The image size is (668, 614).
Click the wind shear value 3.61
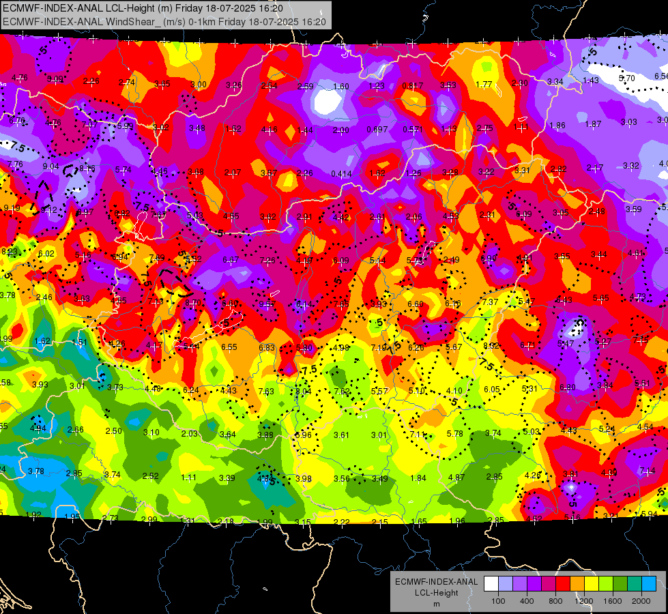[x=341, y=435]
